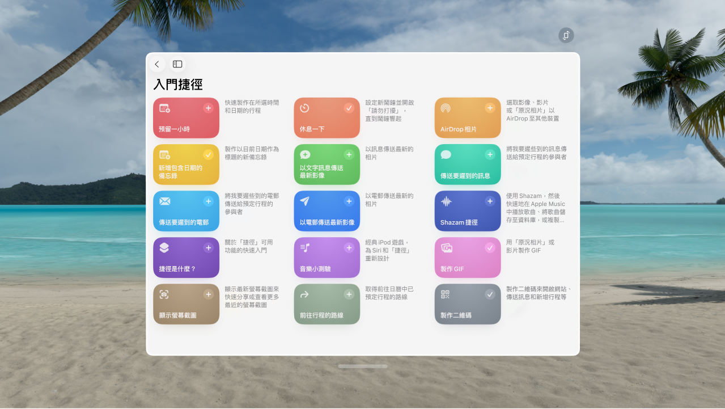Add 前往行程的路線 with its plus button

tap(349, 294)
